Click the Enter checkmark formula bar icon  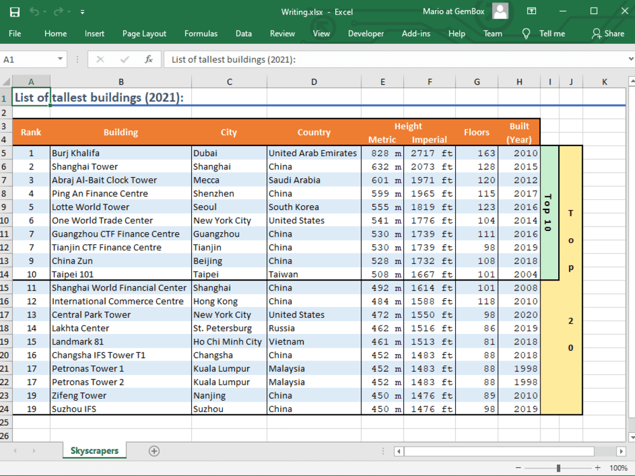click(x=124, y=60)
